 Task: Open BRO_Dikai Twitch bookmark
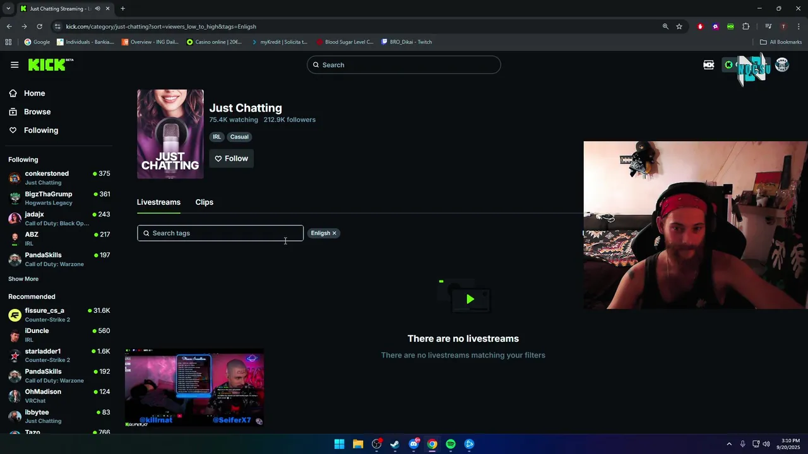coord(407,42)
